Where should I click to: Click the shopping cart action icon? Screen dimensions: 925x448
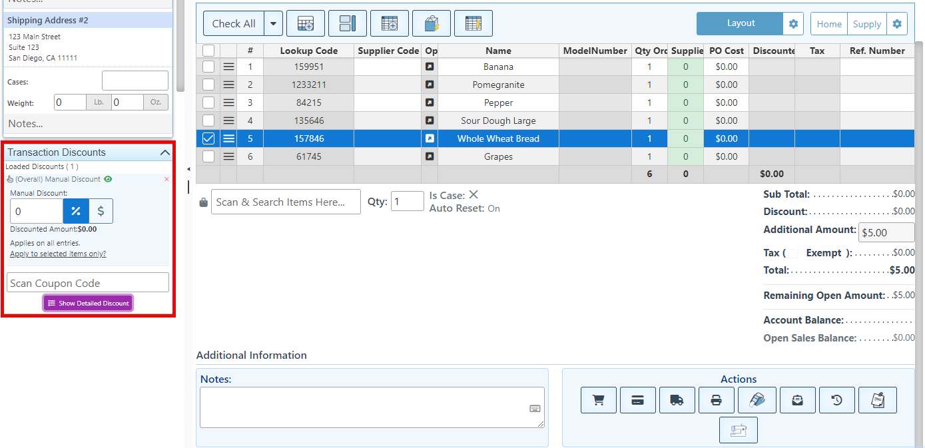[x=598, y=400]
